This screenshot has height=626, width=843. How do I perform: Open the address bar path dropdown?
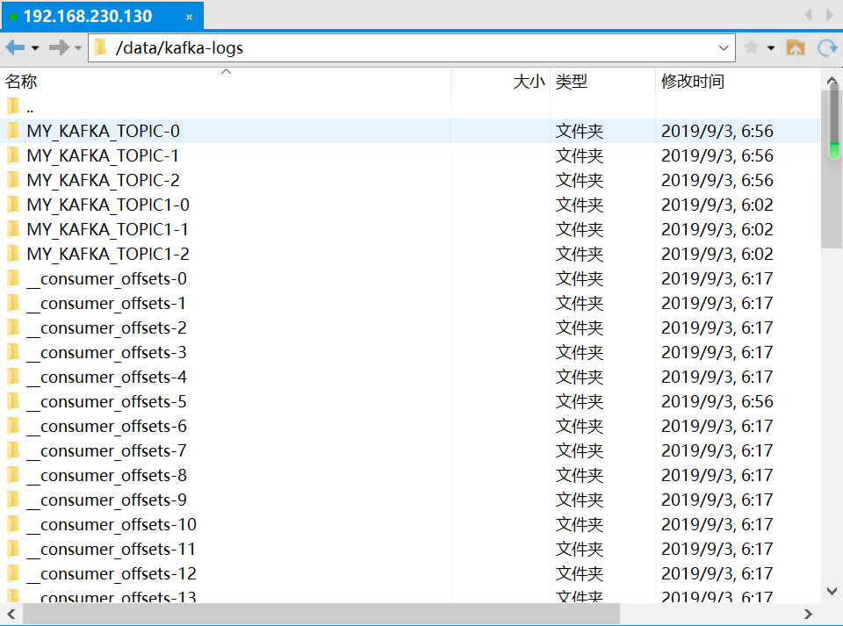(723, 47)
